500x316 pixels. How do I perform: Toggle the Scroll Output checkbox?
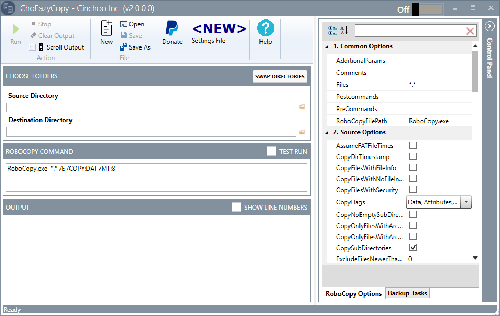[x=32, y=47]
